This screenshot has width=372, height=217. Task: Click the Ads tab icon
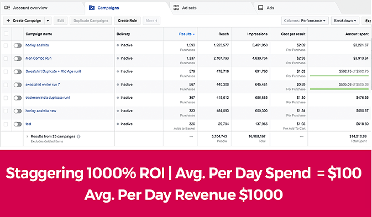(x=260, y=8)
